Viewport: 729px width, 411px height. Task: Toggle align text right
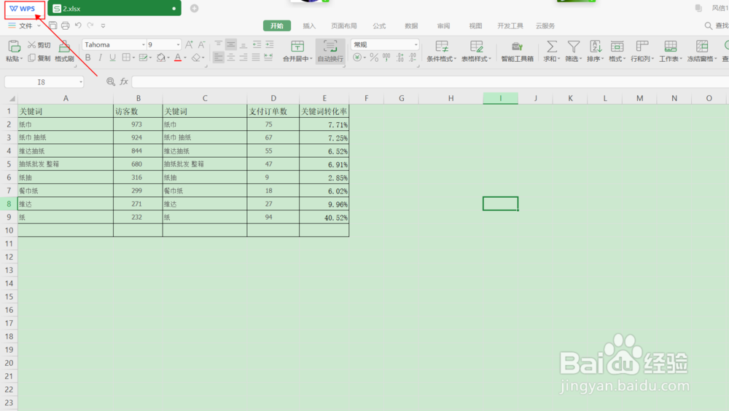[243, 57]
